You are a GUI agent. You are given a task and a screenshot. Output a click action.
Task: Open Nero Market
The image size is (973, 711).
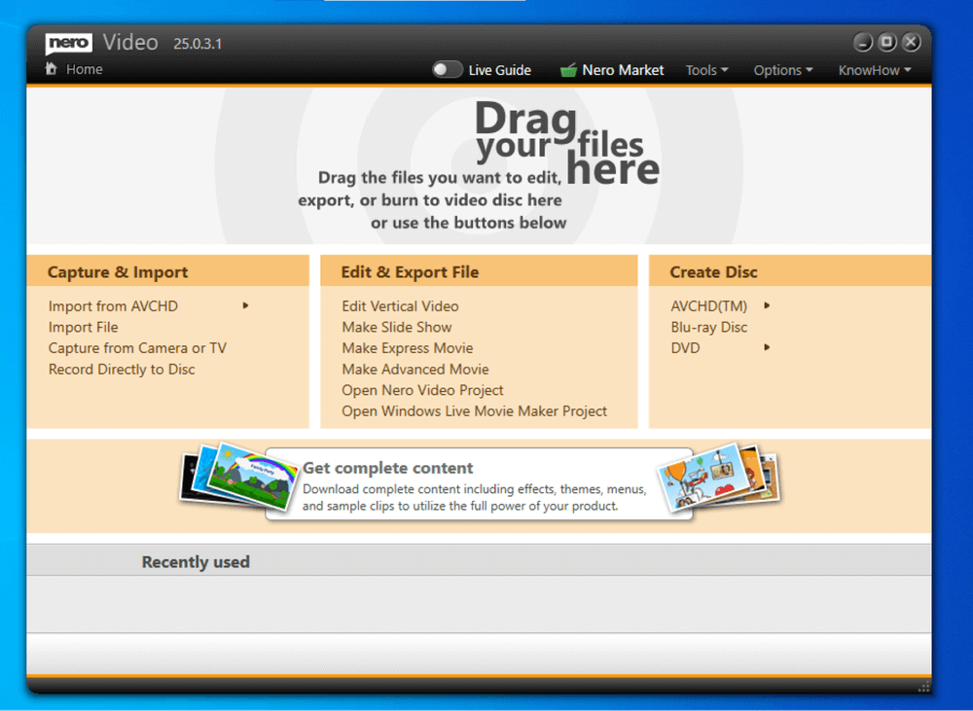[x=623, y=70]
